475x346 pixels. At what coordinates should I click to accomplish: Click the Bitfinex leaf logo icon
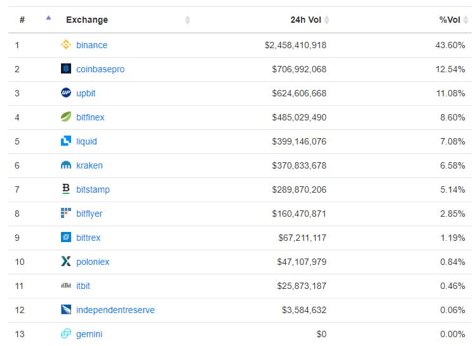66,117
